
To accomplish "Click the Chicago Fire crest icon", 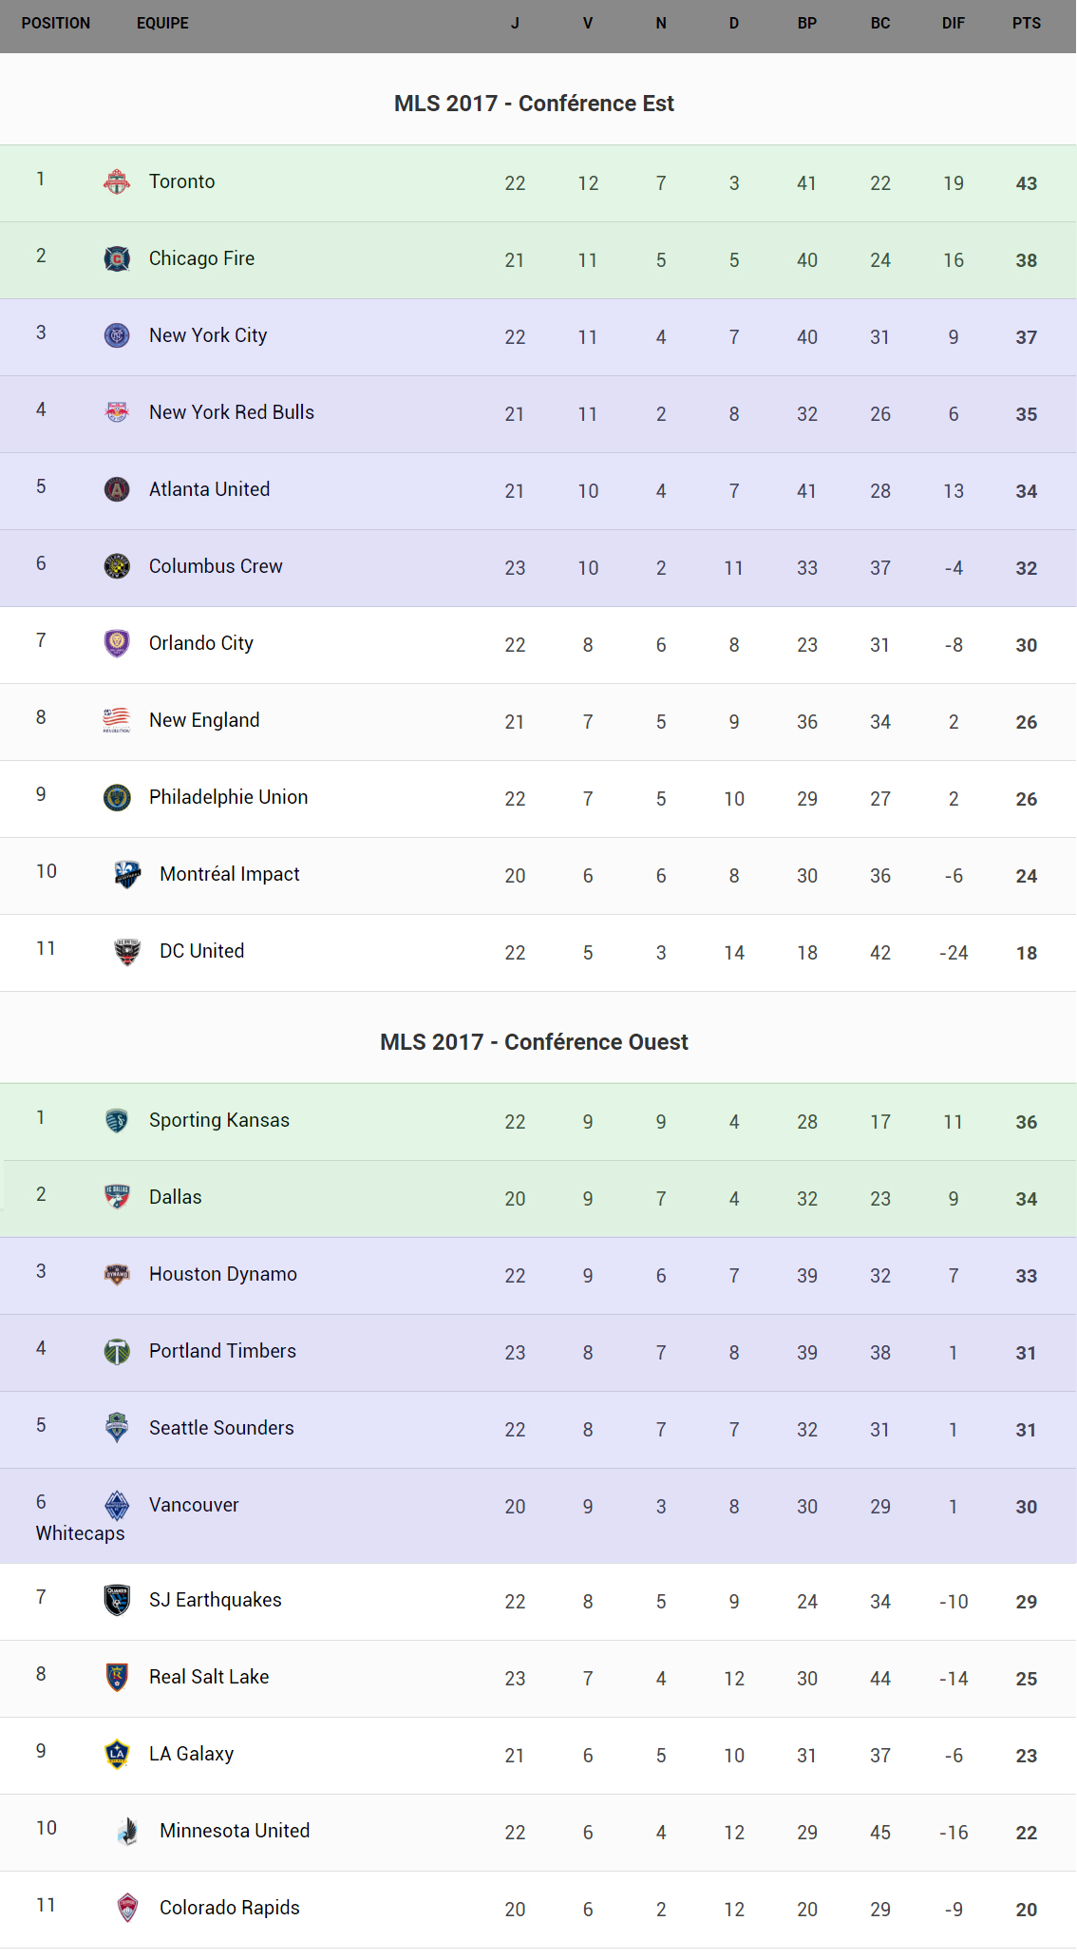I will (x=117, y=258).
